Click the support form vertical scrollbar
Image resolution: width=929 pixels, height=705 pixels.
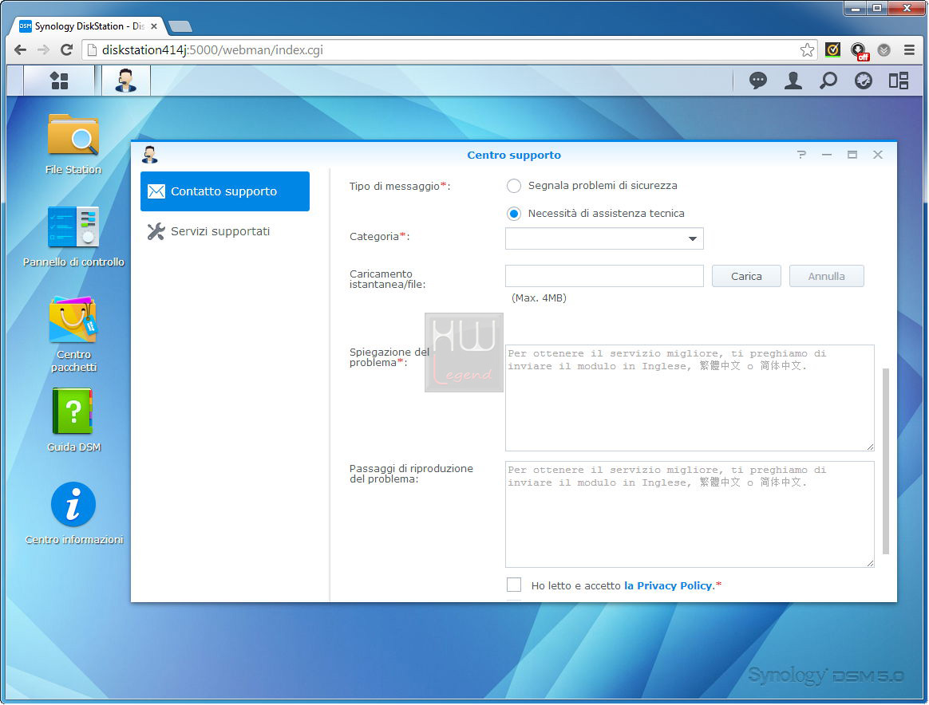pos(886,460)
